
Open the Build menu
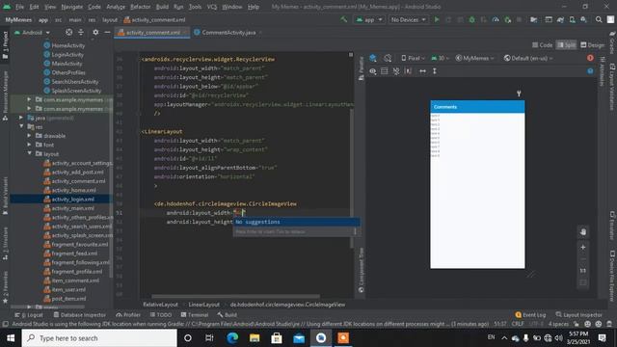coord(162,7)
